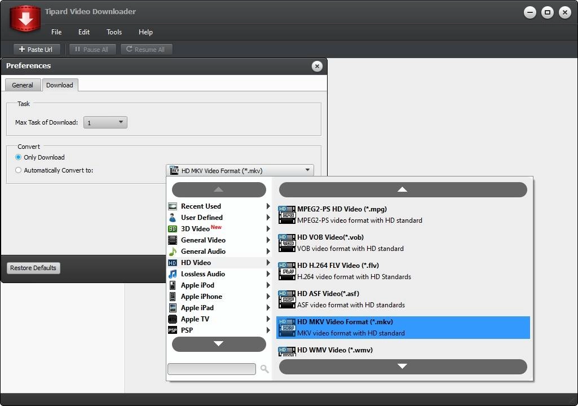
Task: Click the MKV icon in the format combo box
Action: point(174,170)
